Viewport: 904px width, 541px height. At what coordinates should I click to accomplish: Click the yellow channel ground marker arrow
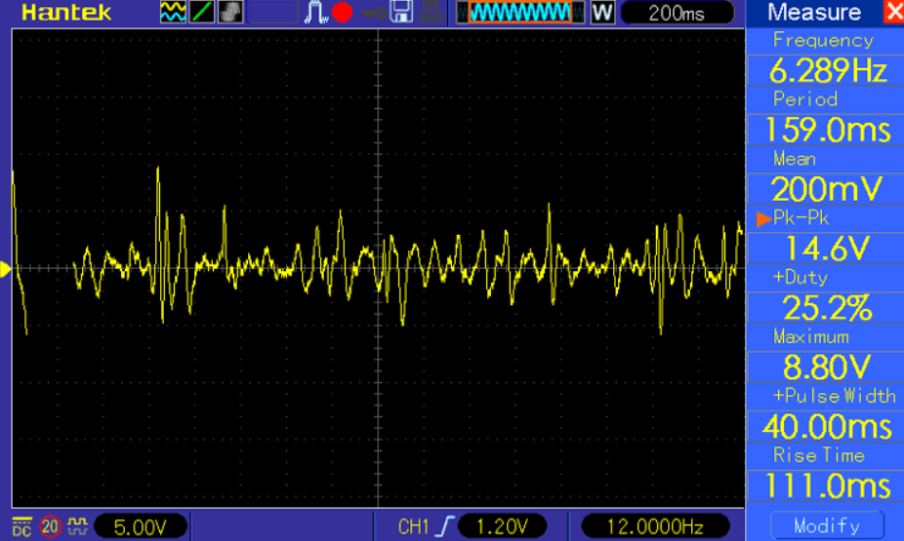[6, 269]
